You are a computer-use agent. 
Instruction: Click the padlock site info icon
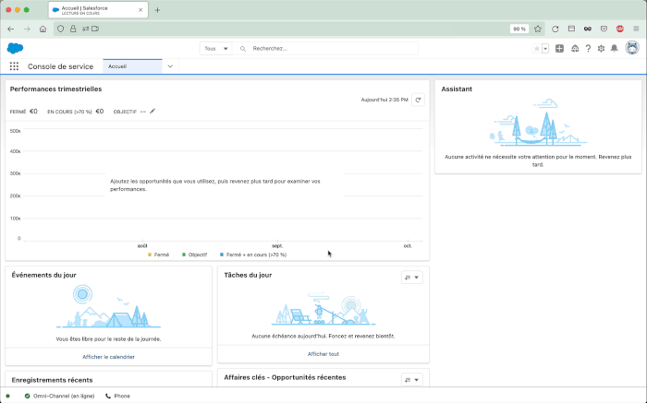tap(73, 29)
